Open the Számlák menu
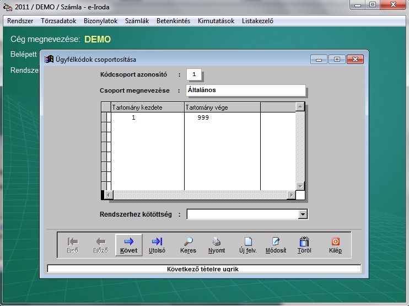Screen dimensions: 409x306 coord(137,21)
